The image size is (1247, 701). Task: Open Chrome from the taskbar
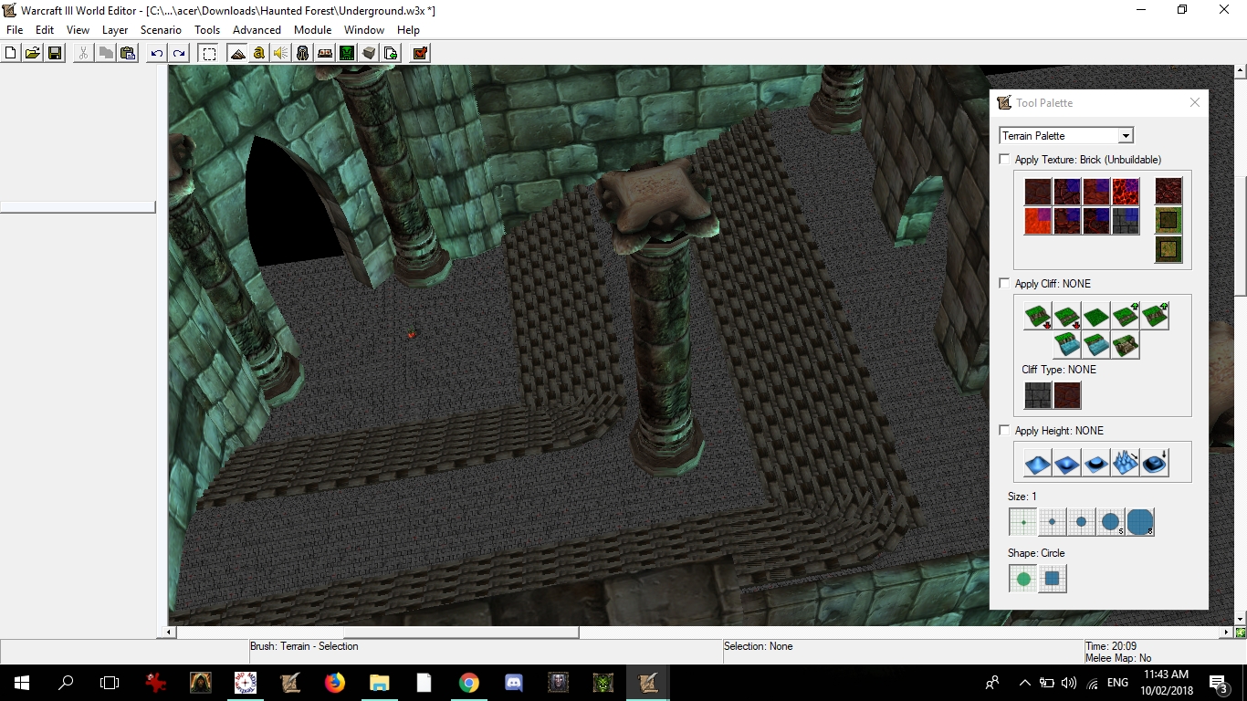[x=468, y=682]
